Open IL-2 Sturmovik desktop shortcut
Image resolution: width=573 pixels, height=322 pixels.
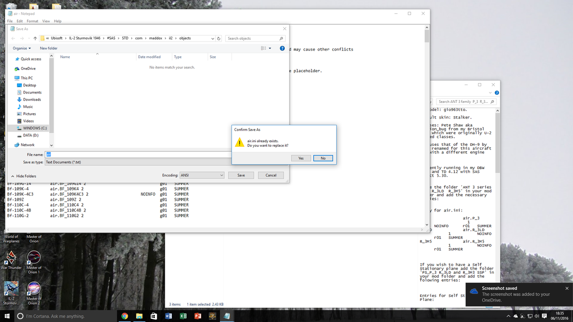[11, 293]
